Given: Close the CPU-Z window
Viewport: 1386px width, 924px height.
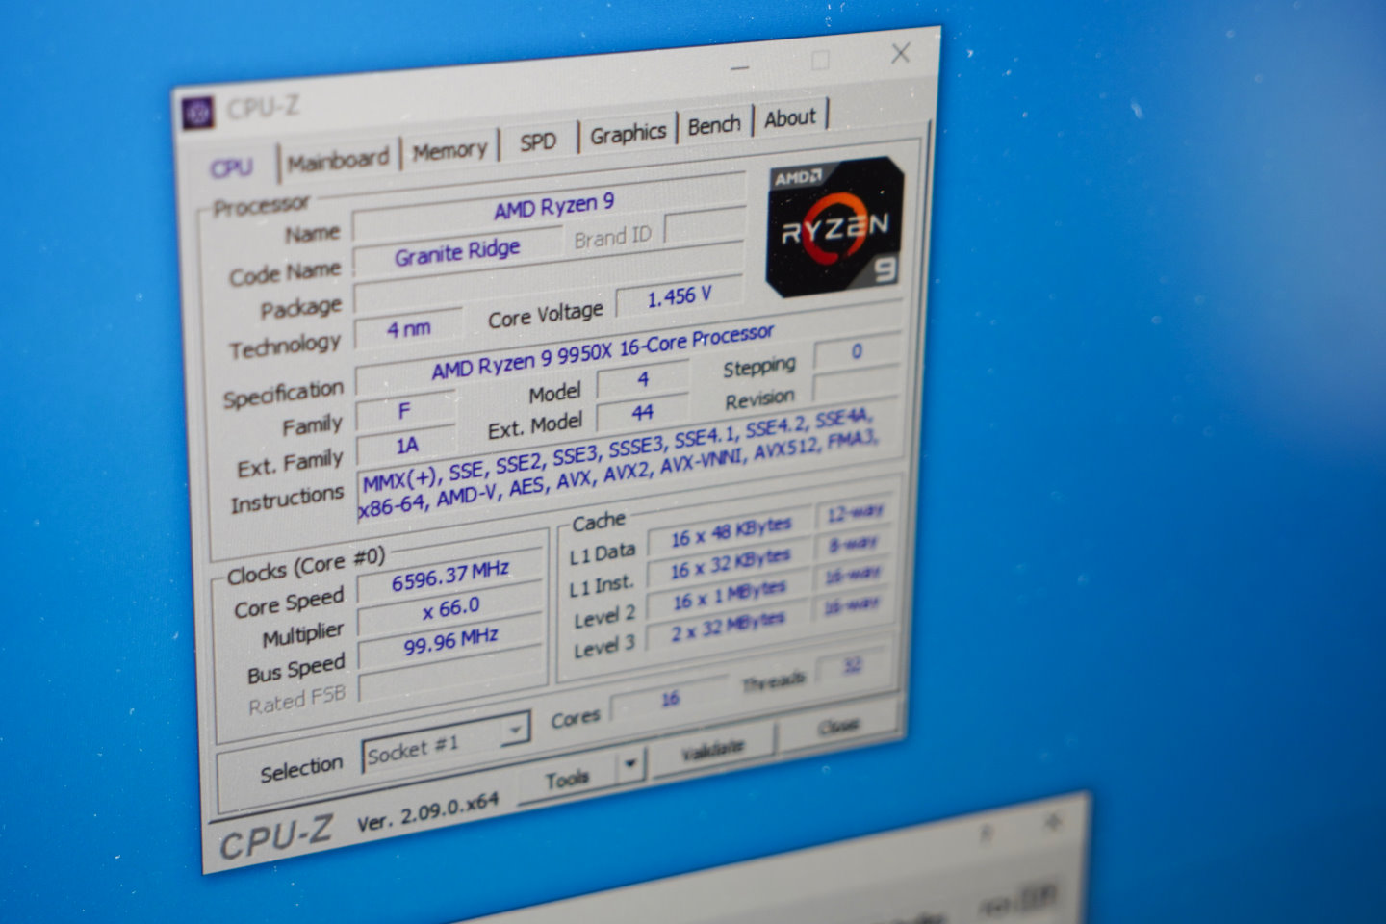Looking at the screenshot, I should tap(900, 54).
